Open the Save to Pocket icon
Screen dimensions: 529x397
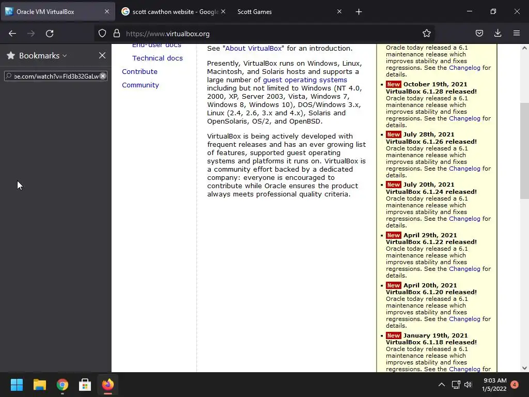coord(479,33)
